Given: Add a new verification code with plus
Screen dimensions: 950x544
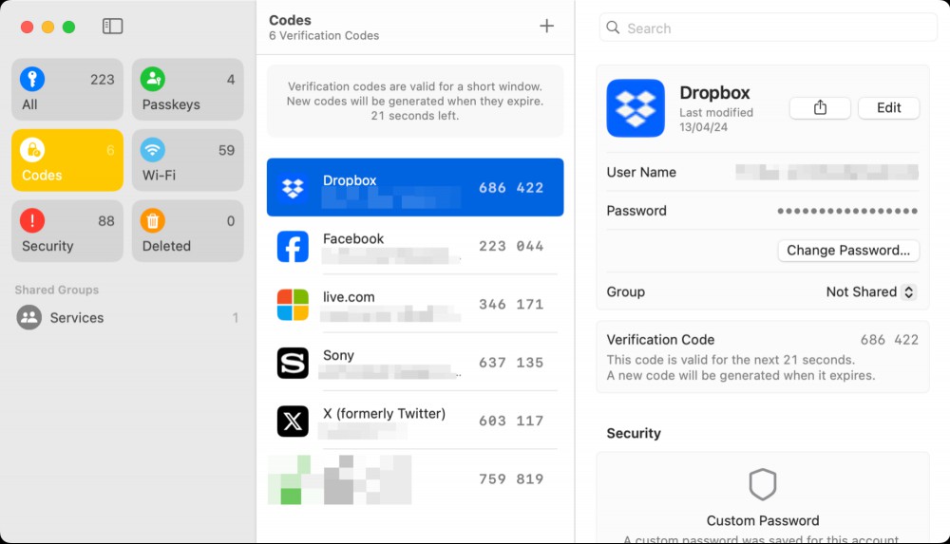Looking at the screenshot, I should point(546,26).
